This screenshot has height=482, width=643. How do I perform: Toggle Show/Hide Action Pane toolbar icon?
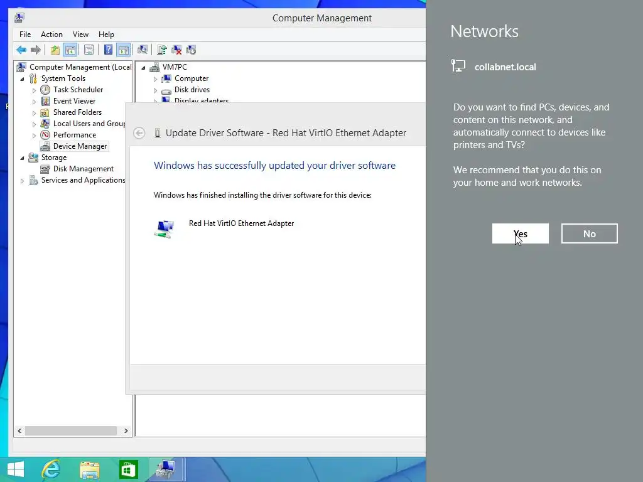click(124, 50)
